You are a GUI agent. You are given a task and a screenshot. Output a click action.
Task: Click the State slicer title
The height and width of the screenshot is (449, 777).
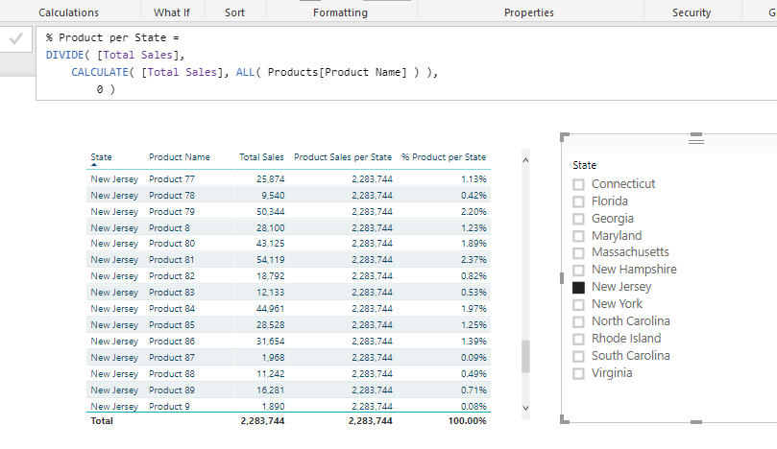pyautogui.click(x=584, y=165)
